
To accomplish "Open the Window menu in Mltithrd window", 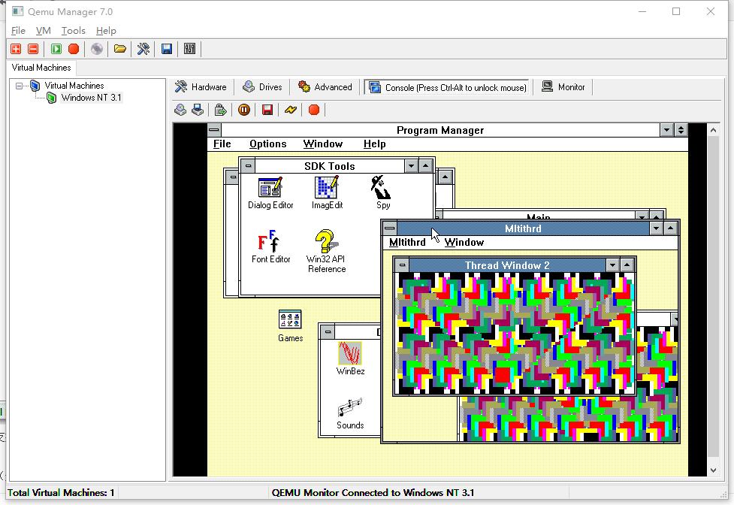I will (x=464, y=242).
